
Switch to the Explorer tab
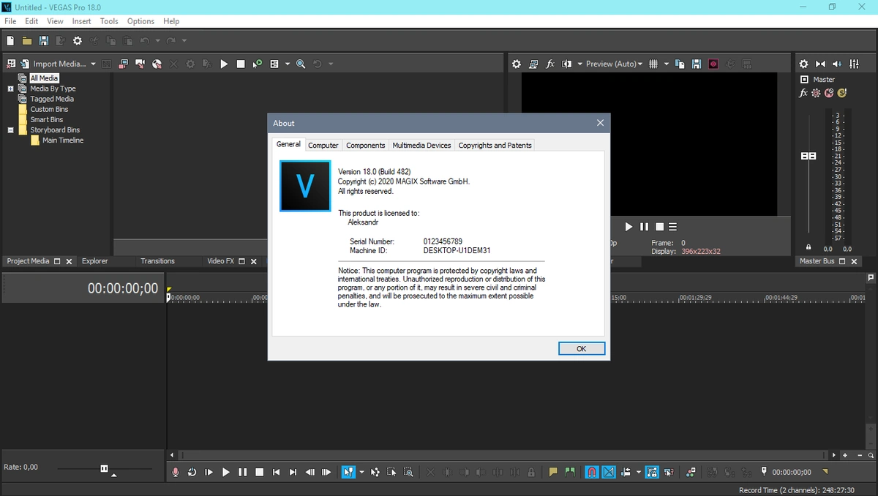tap(95, 261)
